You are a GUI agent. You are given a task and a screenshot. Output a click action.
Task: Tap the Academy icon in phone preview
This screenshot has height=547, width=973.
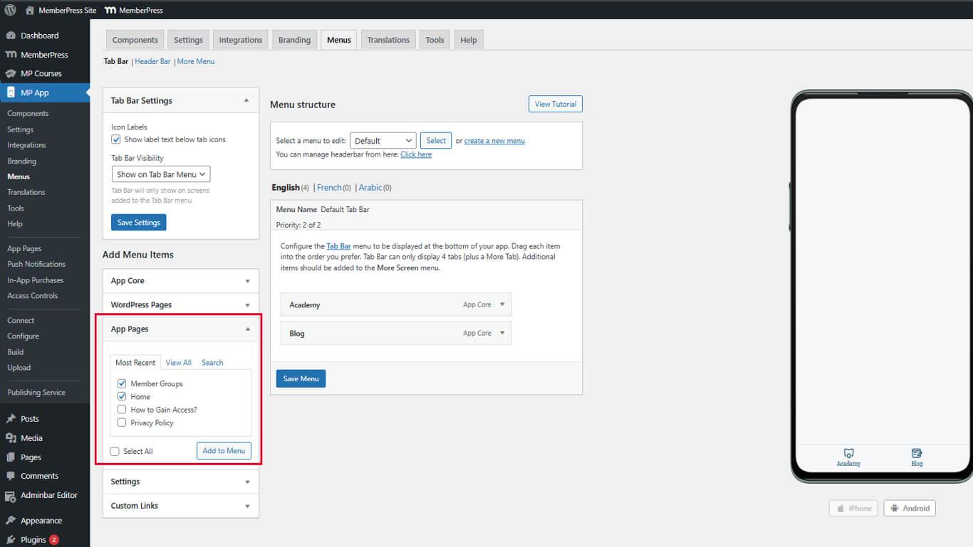point(848,453)
